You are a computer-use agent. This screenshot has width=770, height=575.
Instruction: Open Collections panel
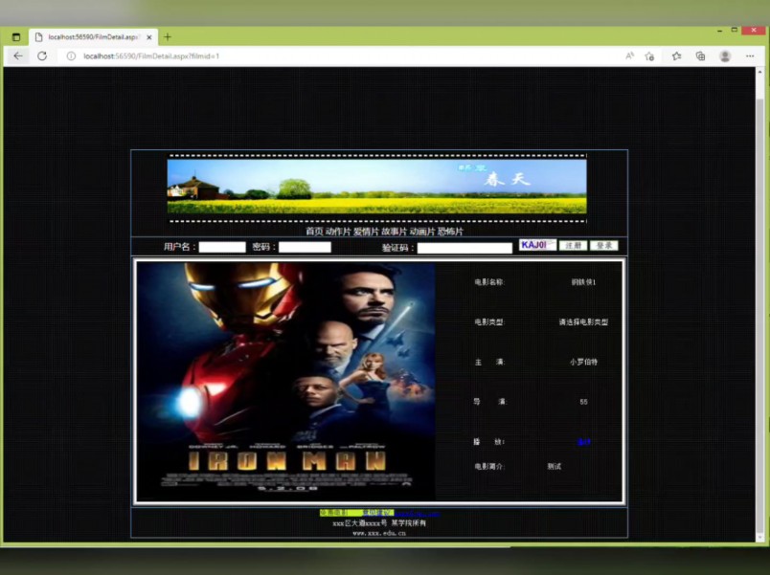tap(701, 55)
